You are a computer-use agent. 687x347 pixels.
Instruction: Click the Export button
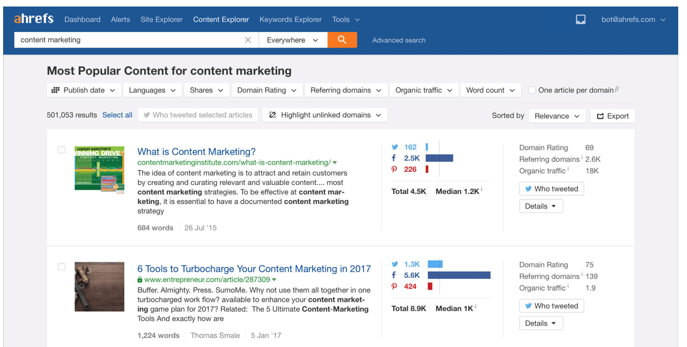tap(612, 116)
